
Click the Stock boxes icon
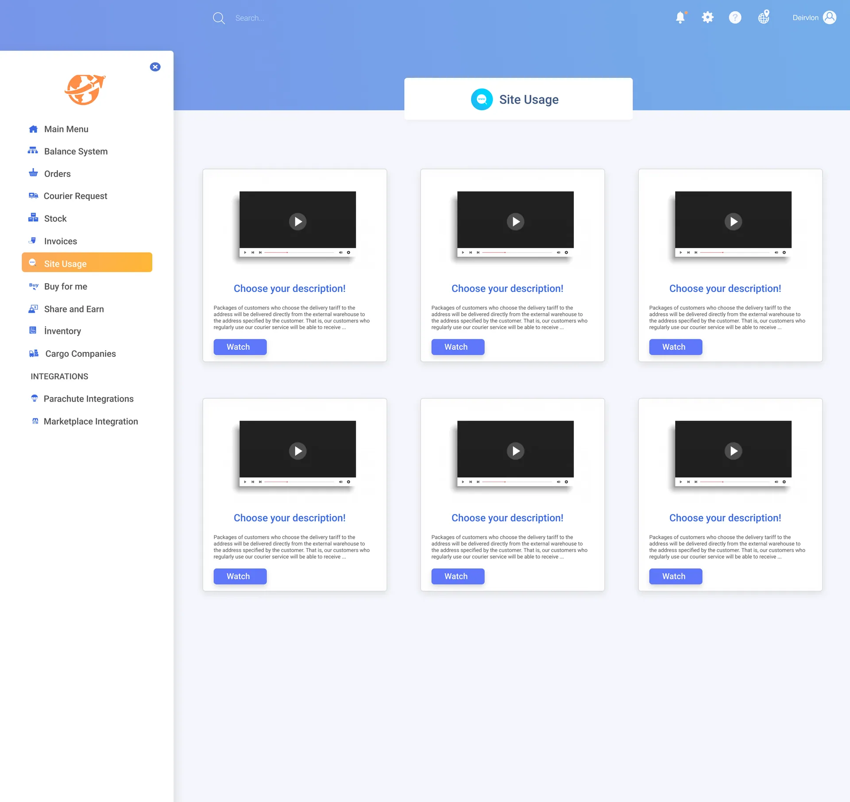33,218
